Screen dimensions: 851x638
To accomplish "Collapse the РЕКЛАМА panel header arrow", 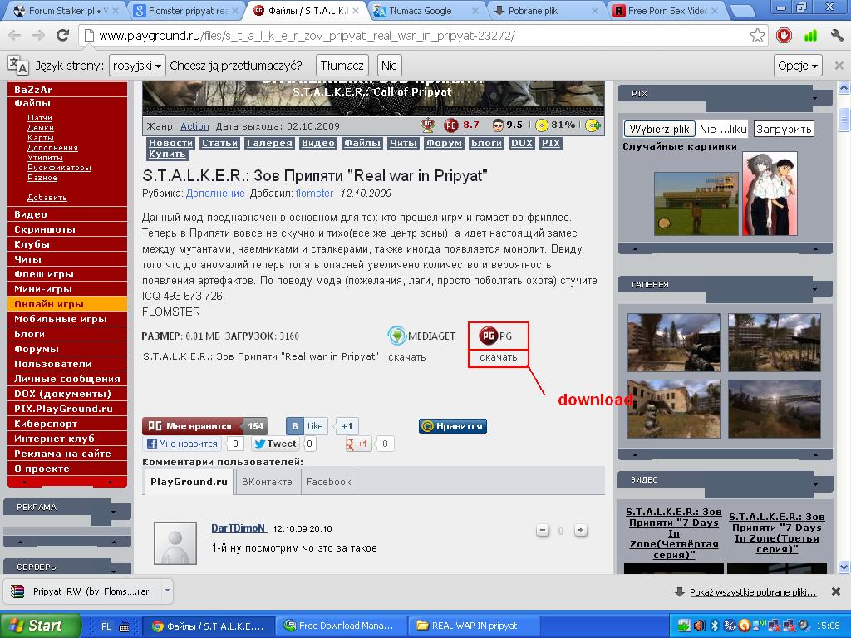I will (113, 512).
